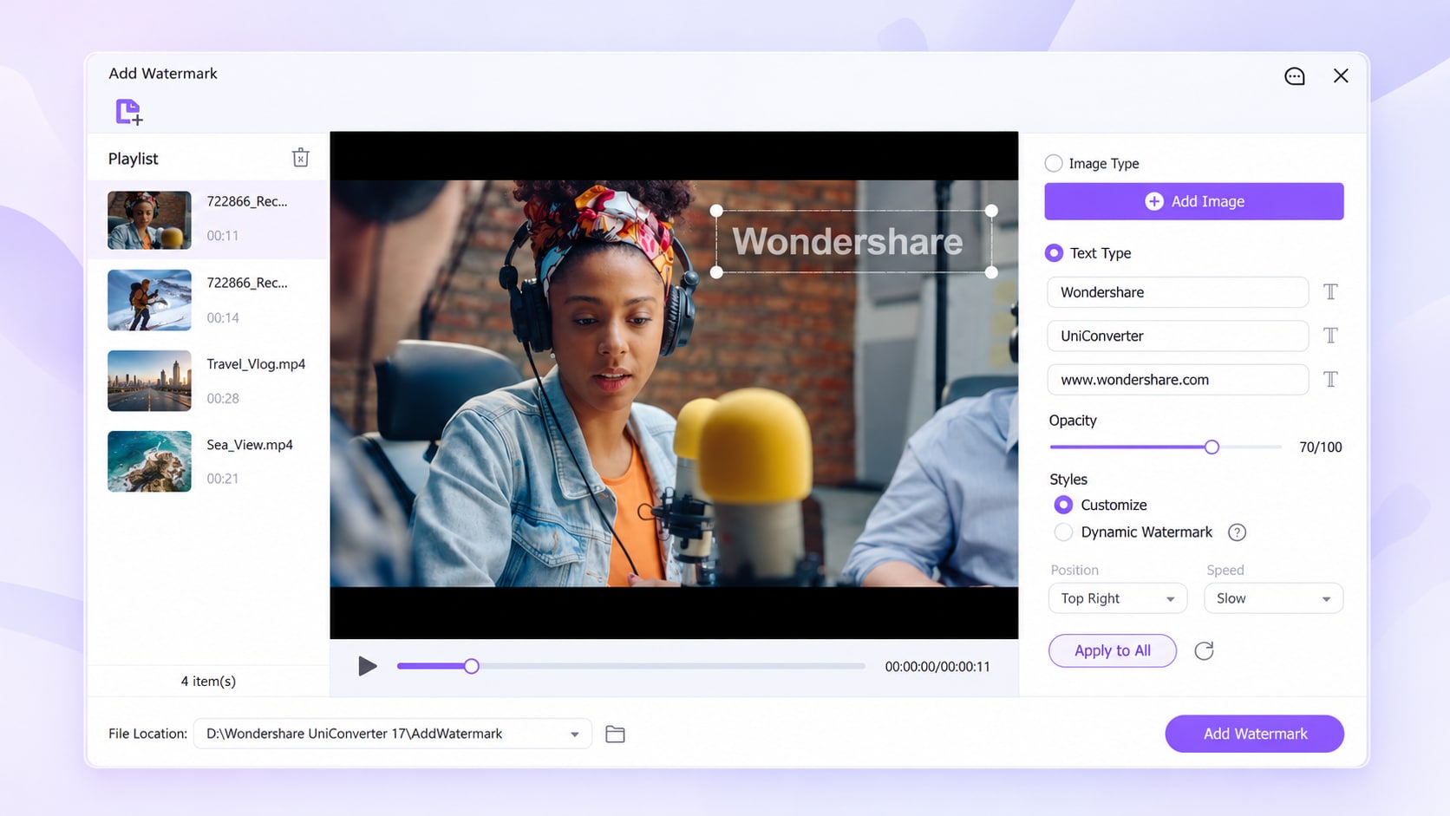1450x816 pixels.
Task: Click the Sea_View.mp4 file name
Action: point(250,445)
